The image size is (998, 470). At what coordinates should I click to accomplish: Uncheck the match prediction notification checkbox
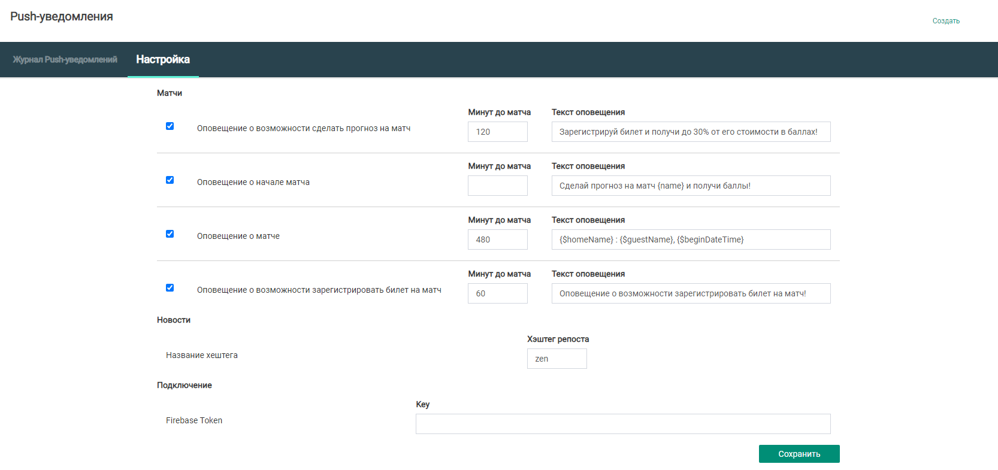(170, 126)
